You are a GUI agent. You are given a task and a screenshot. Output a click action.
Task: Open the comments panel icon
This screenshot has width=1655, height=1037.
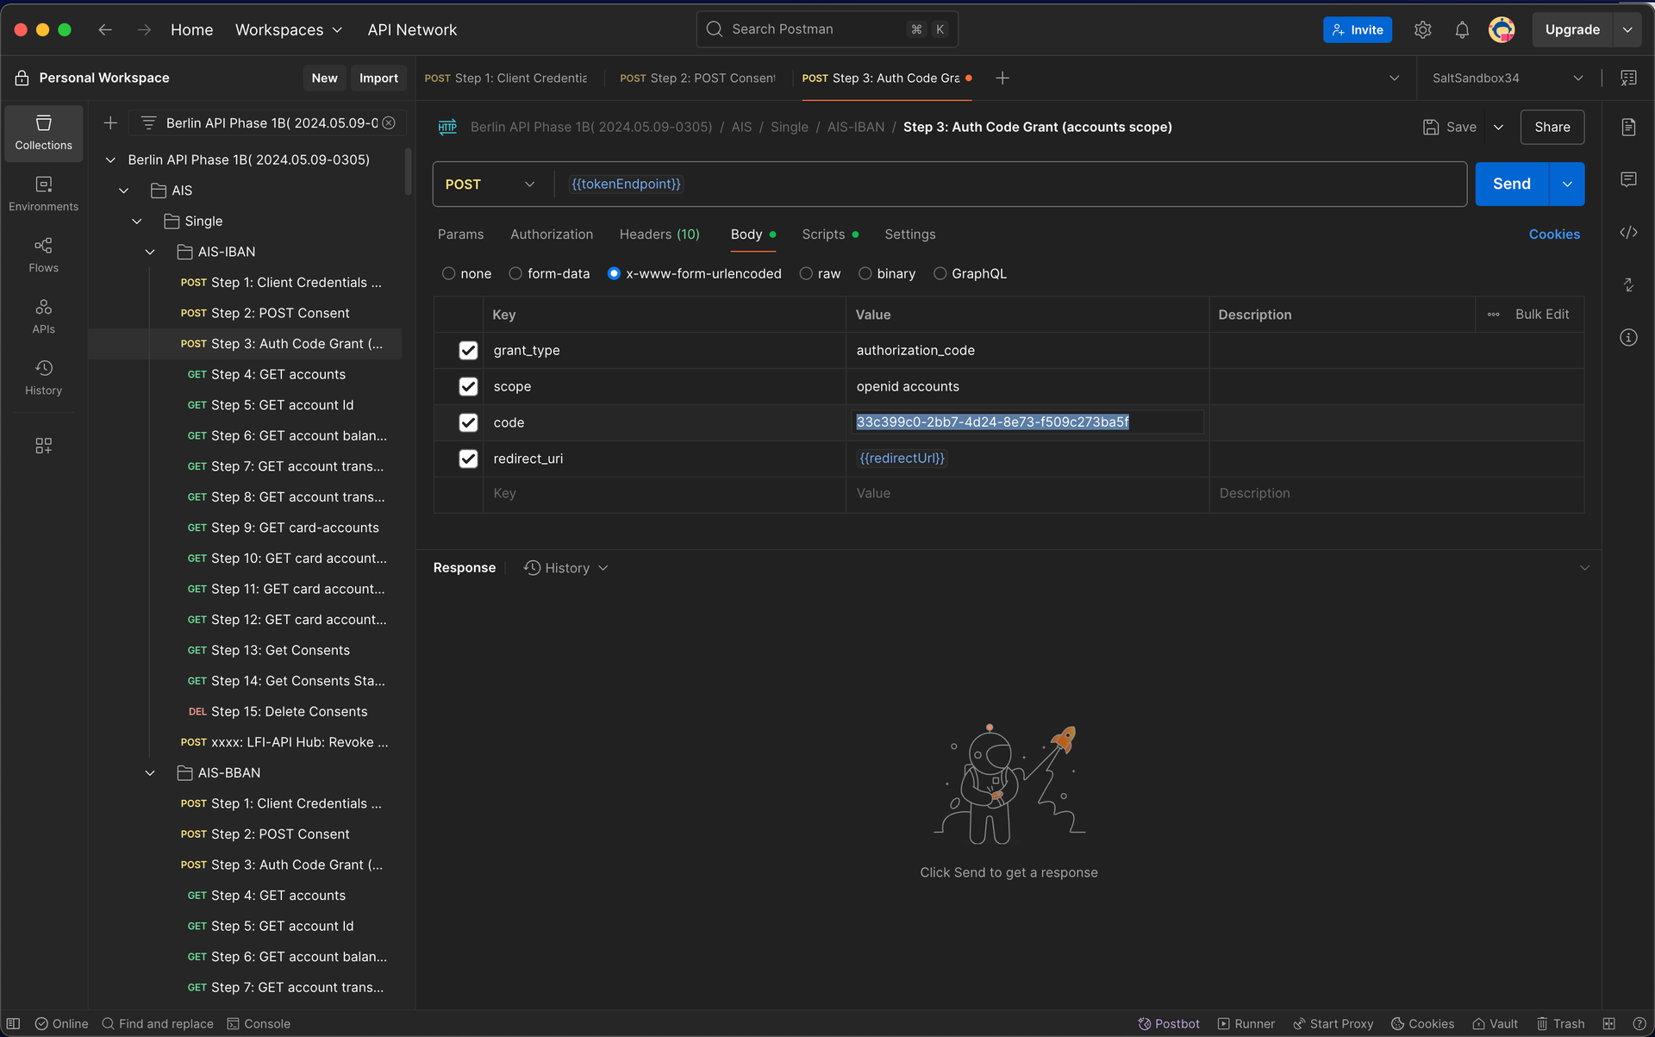[x=1628, y=179]
